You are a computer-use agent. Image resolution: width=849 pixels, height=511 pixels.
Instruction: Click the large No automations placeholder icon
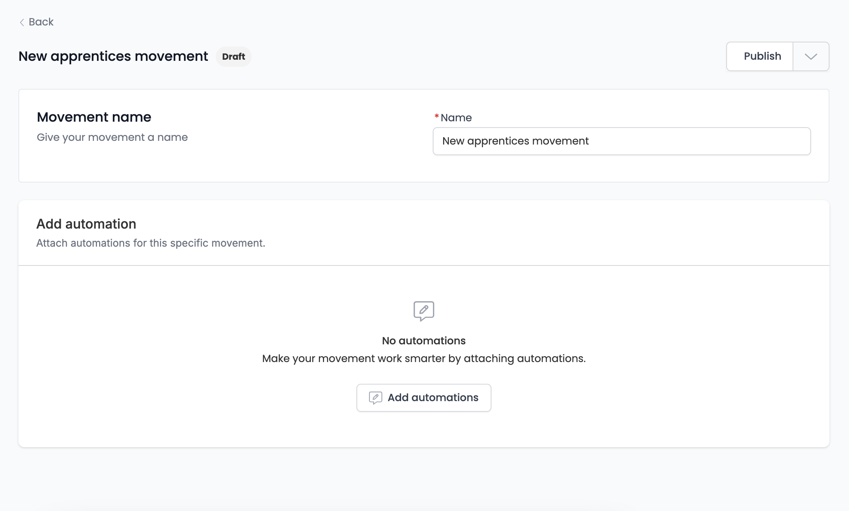tap(424, 311)
